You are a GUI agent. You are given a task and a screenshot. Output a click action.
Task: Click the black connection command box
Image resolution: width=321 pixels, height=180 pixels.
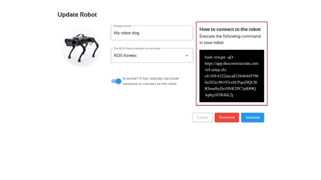231,76
